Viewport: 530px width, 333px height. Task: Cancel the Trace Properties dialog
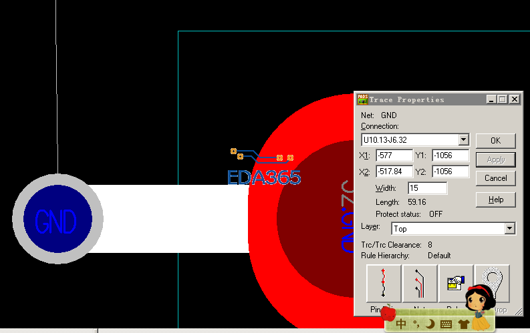click(495, 178)
